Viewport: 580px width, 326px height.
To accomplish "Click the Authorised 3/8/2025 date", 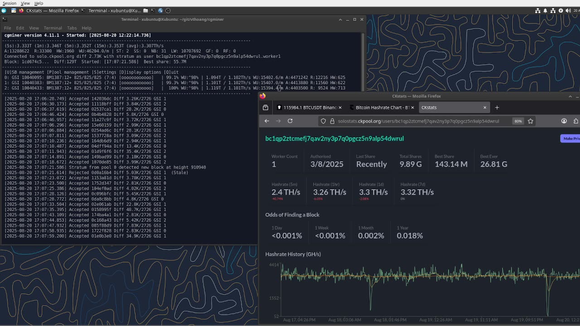I will pos(327,164).
